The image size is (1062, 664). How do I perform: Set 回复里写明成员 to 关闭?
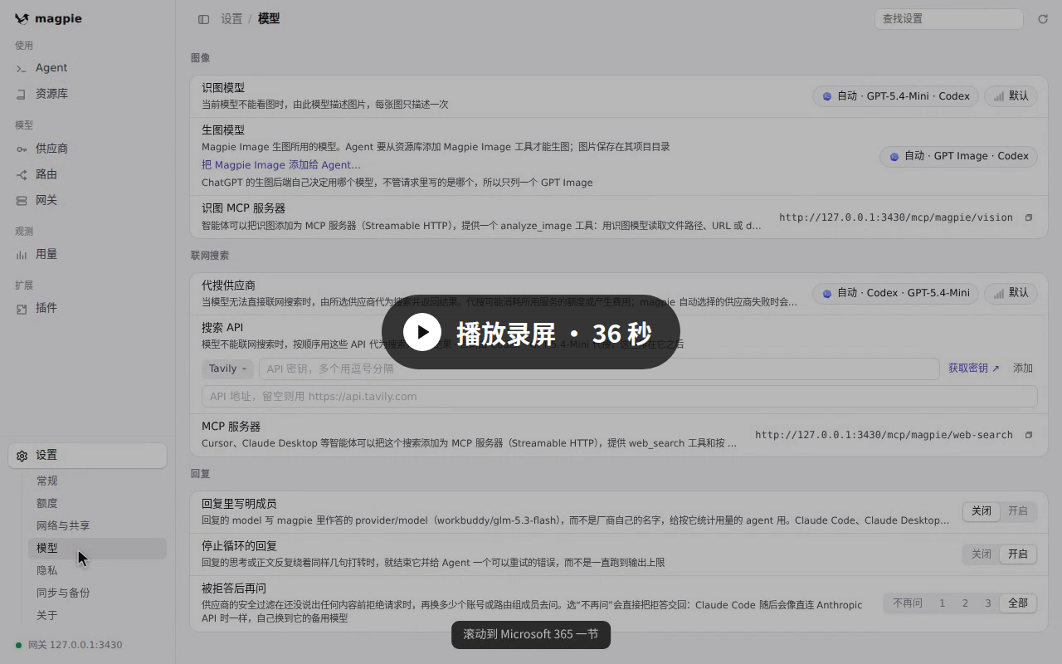[x=982, y=511]
